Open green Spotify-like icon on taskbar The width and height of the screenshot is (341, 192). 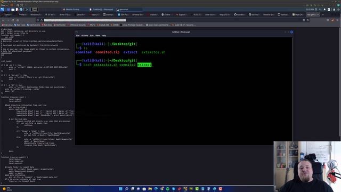point(168,189)
